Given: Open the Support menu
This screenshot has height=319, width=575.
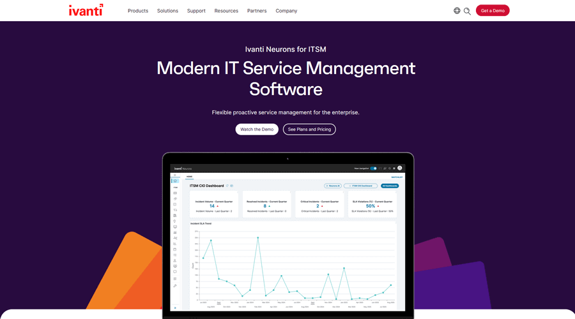Looking at the screenshot, I should click(196, 11).
